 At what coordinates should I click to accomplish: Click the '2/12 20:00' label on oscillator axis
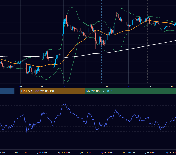point(64,152)
